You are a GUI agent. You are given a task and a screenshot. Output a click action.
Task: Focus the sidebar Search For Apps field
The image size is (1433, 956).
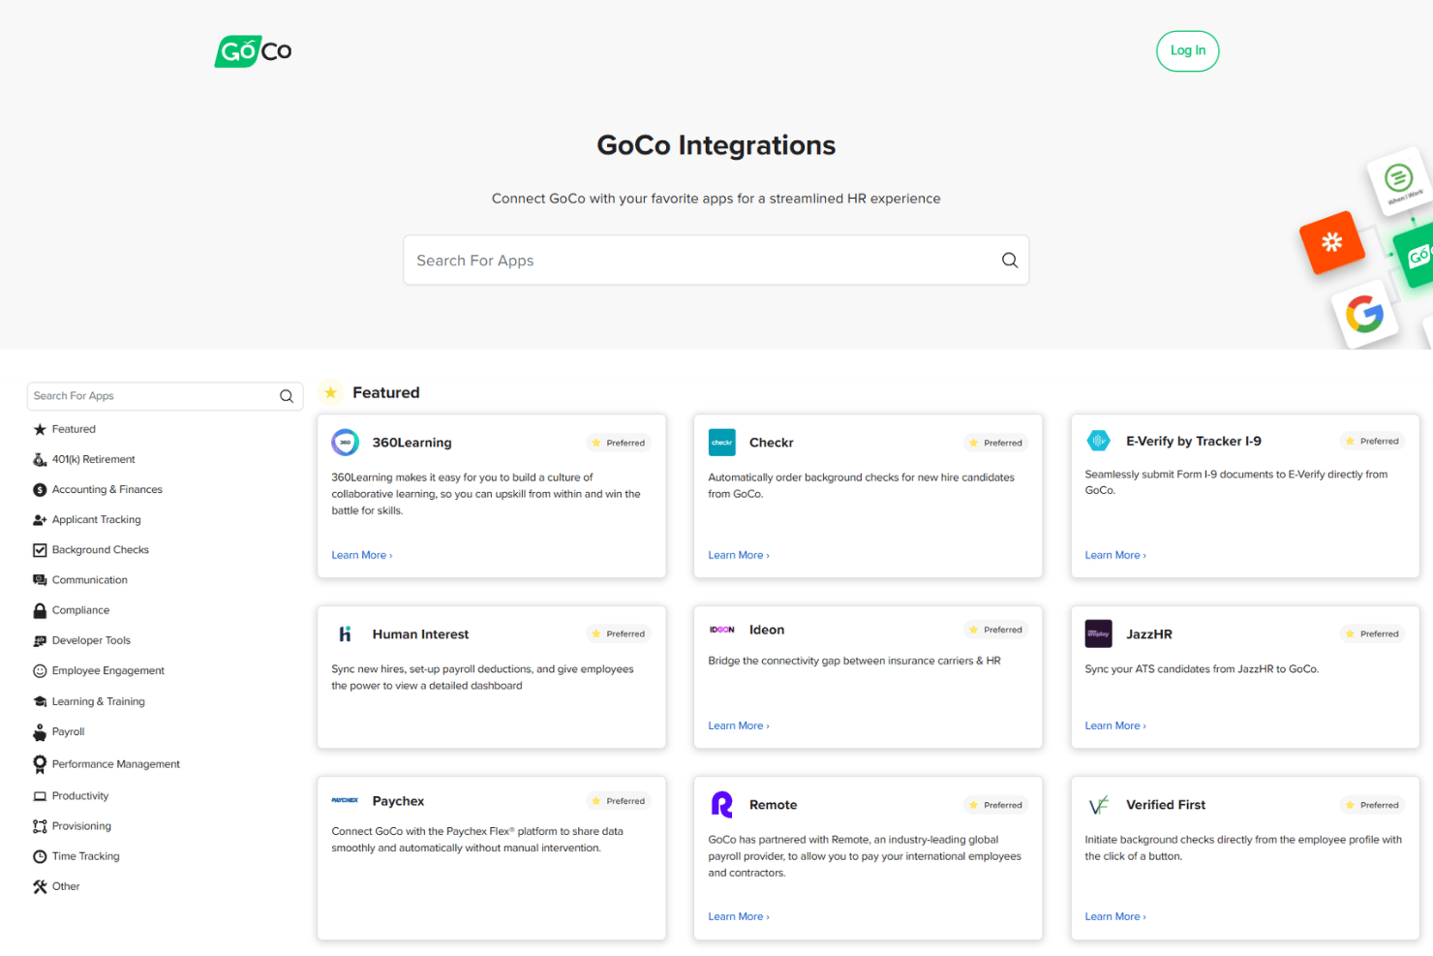165,396
